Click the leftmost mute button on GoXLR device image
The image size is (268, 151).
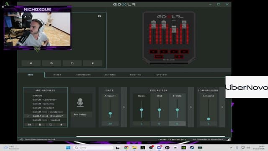[154, 52]
